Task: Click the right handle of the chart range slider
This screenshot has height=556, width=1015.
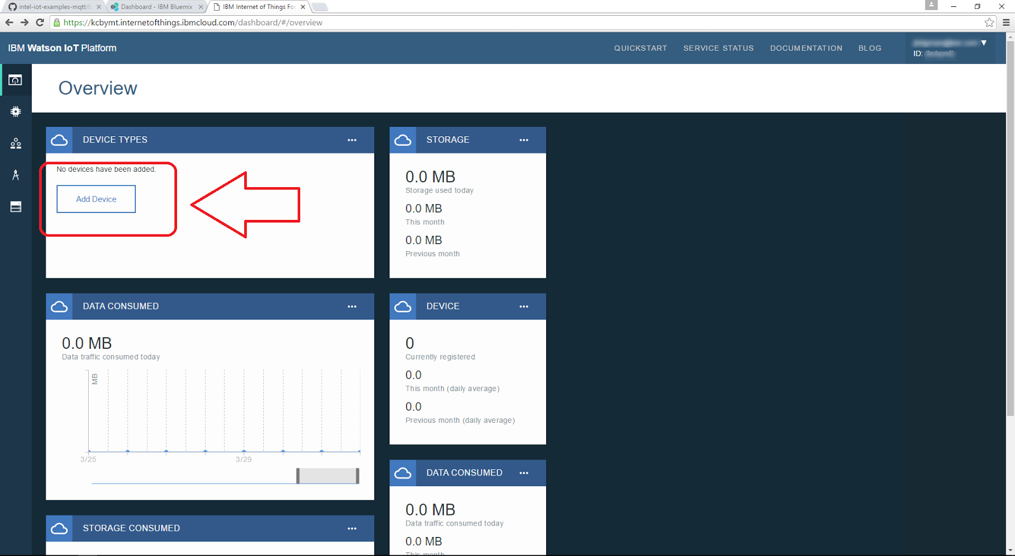Action: pos(358,476)
